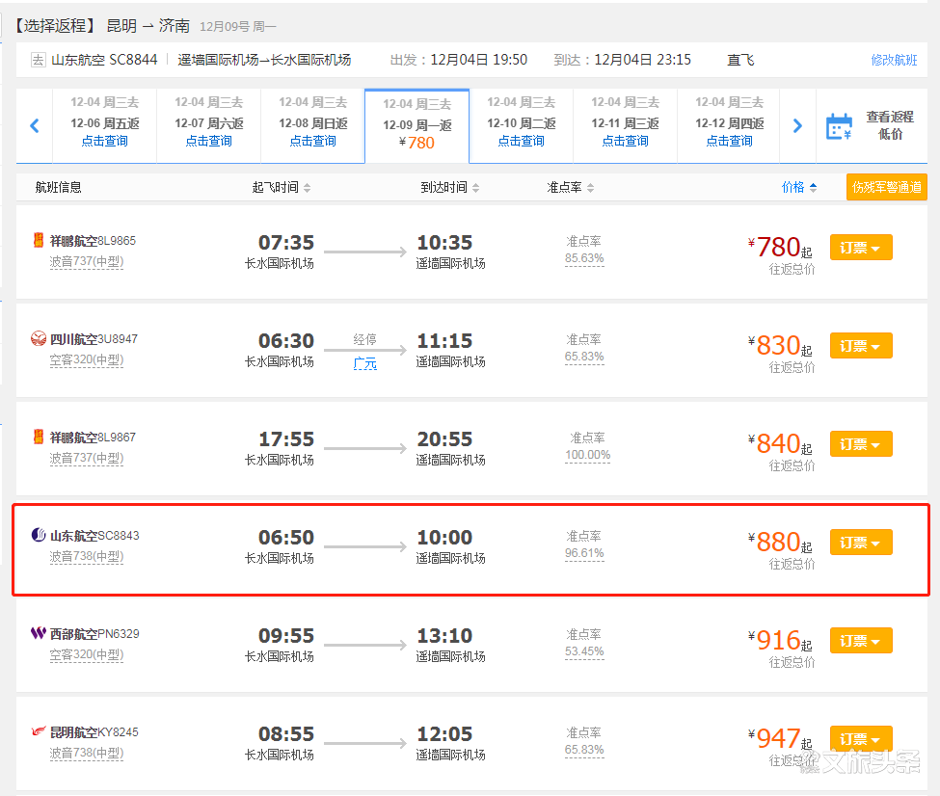Click the previous dates left arrow
The image size is (940, 796).
(x=35, y=126)
